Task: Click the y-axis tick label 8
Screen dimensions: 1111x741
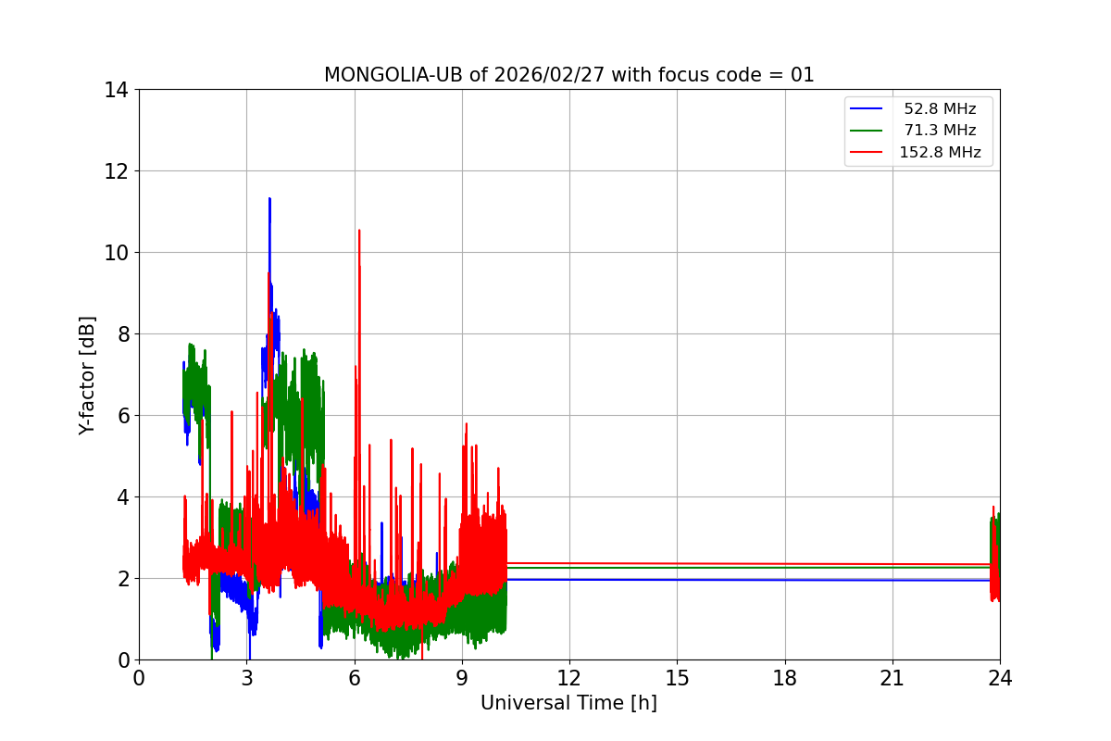Action: tap(122, 334)
